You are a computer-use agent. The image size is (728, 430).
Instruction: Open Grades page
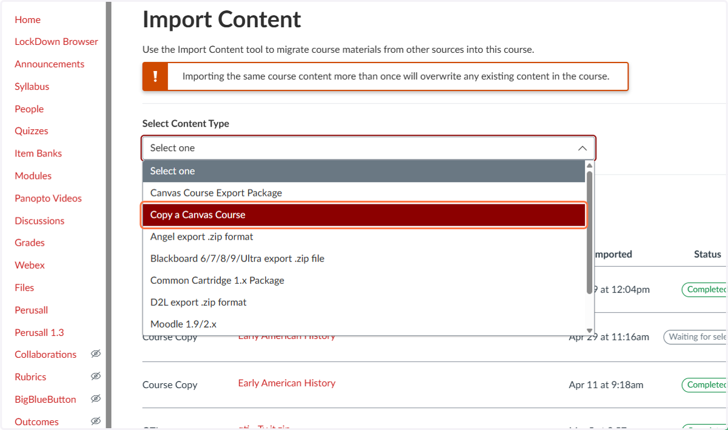(x=30, y=243)
